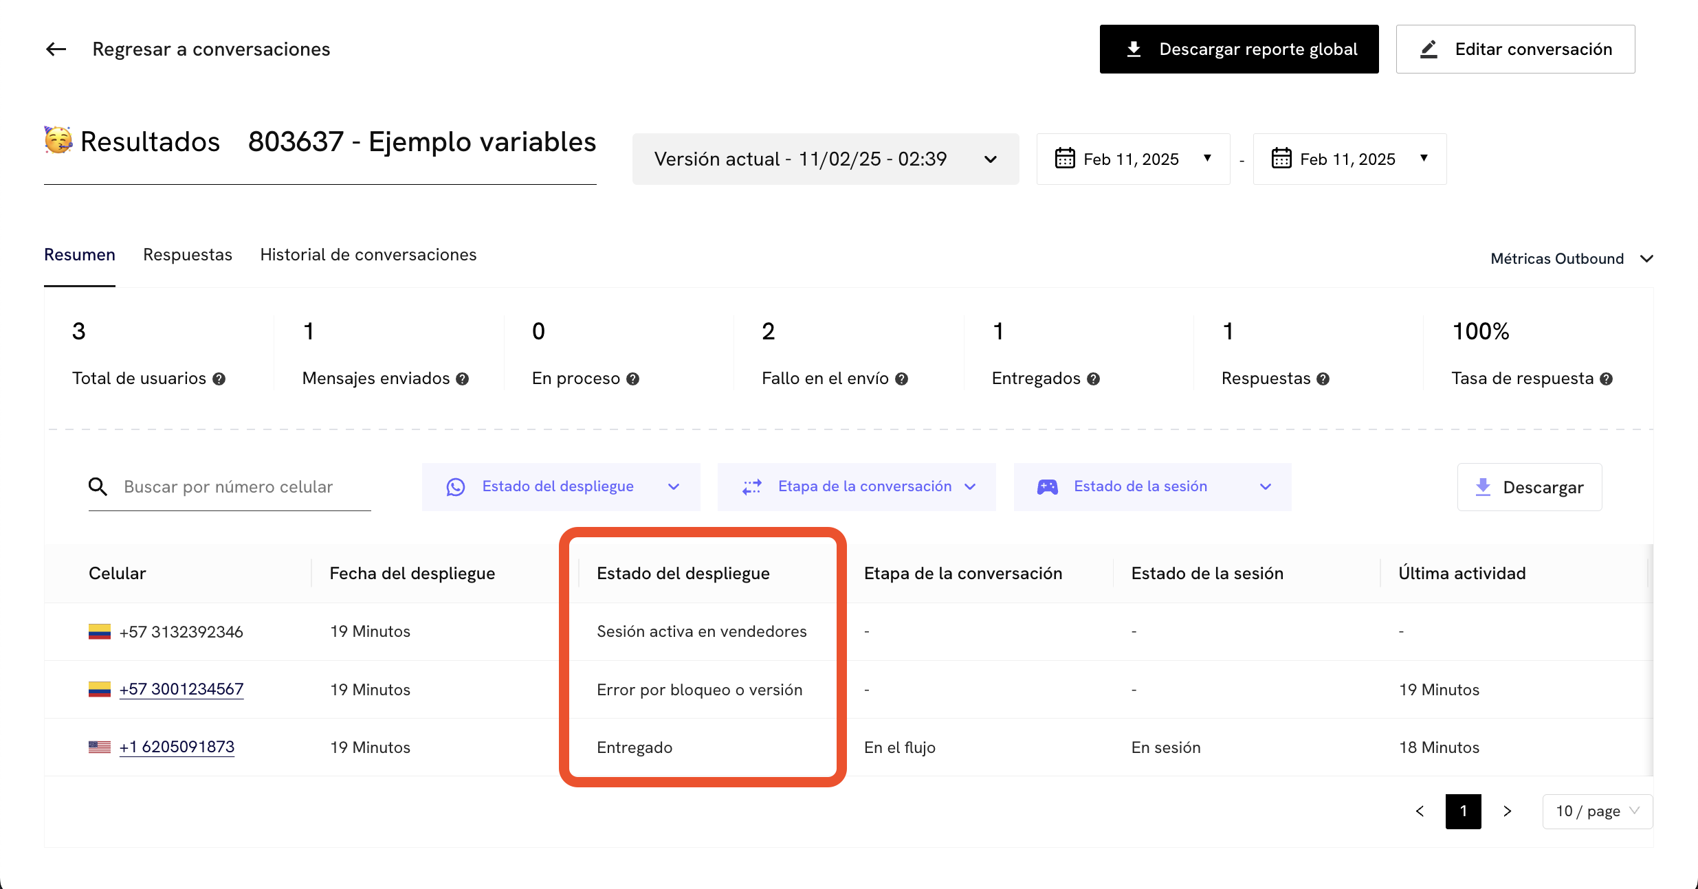1698x889 pixels.
Task: Open the Versión actual dropdown
Action: click(x=826, y=159)
